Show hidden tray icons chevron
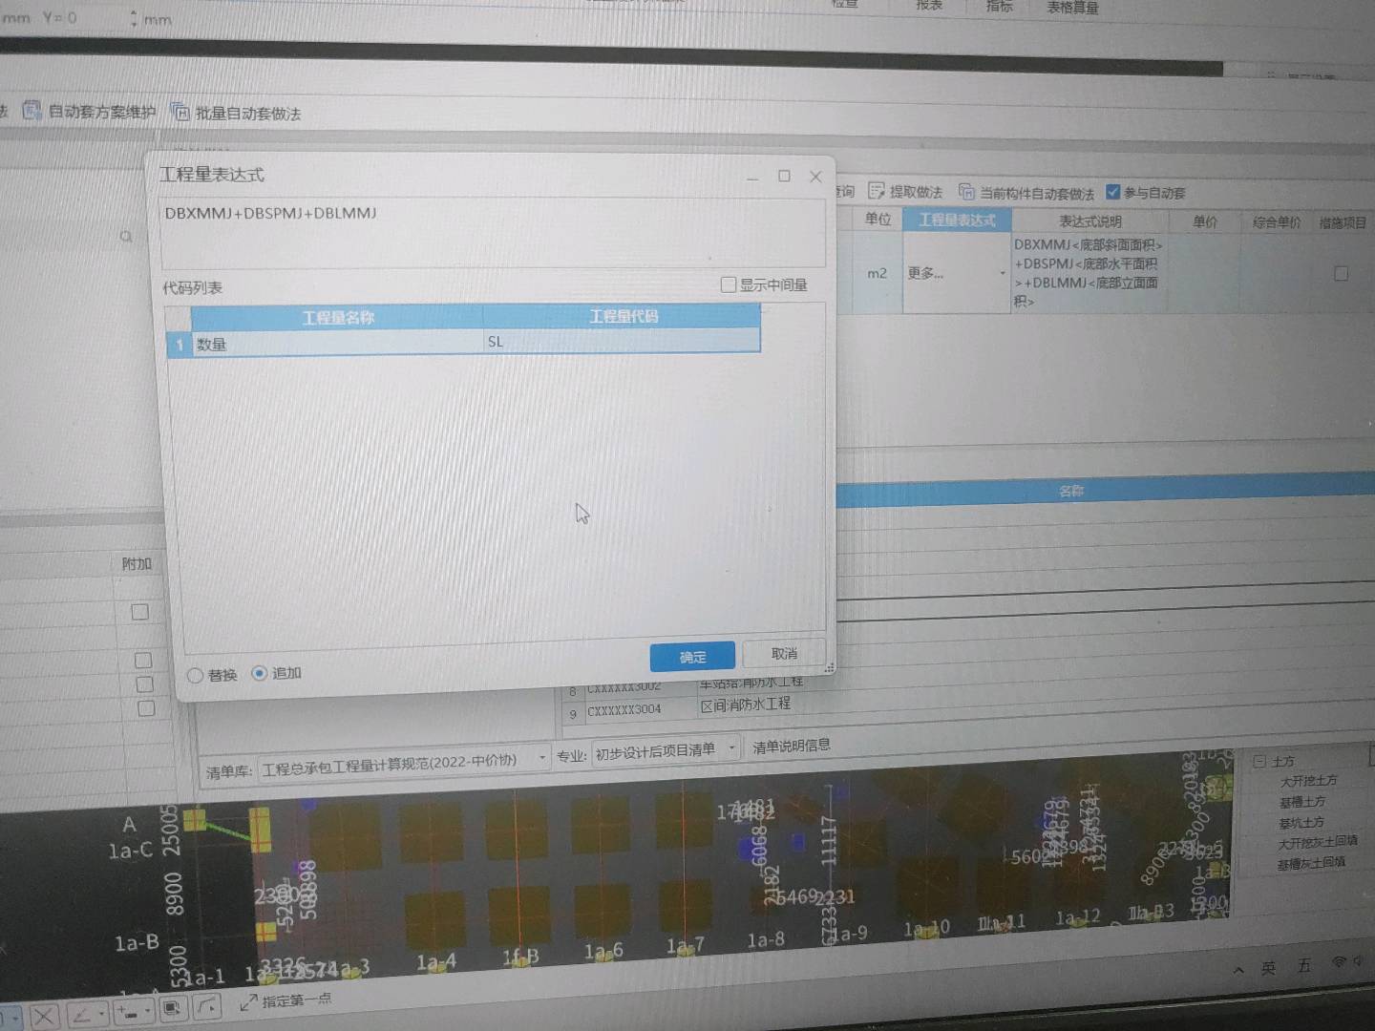The height and width of the screenshot is (1031, 1375). [x=1238, y=970]
